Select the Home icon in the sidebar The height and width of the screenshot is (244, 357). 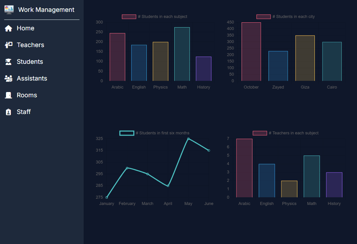click(8, 28)
